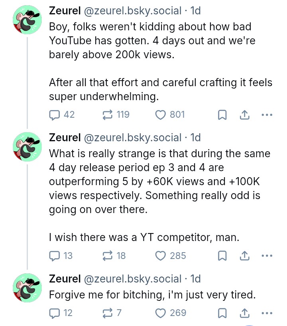Viewport: 287px width, 326px height.
Task: Reply to the YouTube 200k views post
Action: tap(54, 115)
